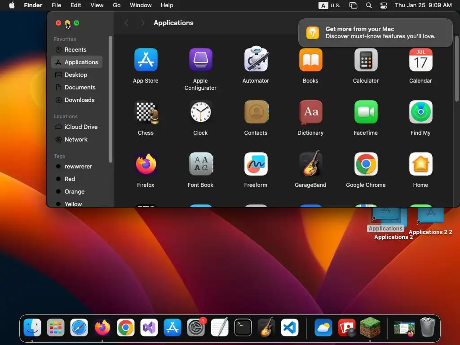Select the Freeform app icon
This screenshot has width=460, height=345.
click(x=256, y=164)
